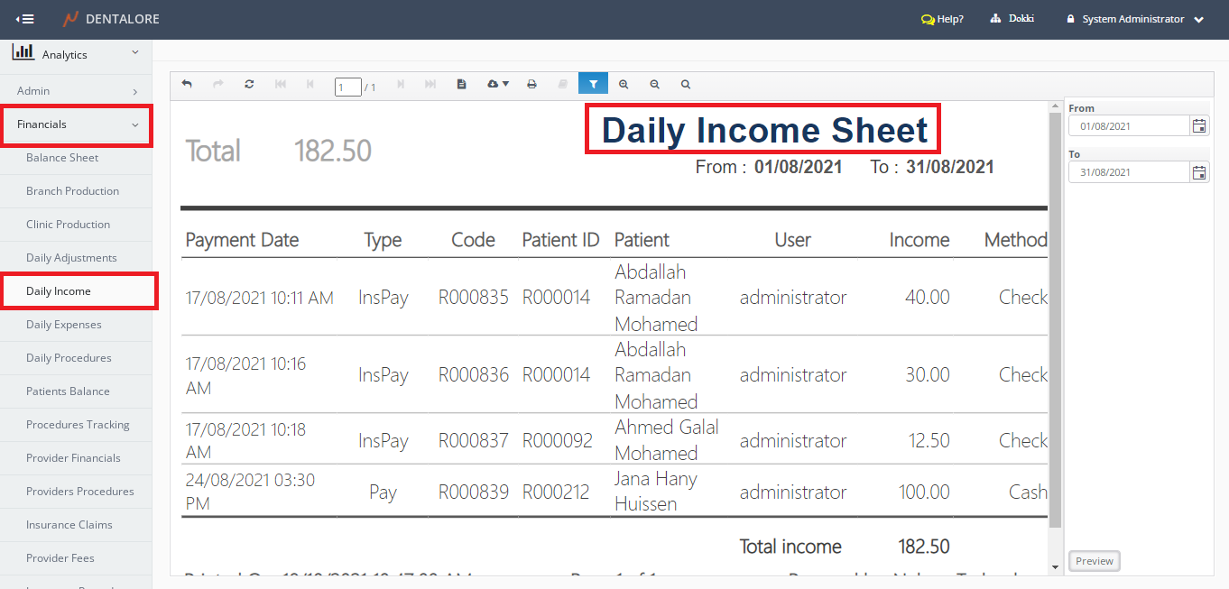Screen dimensions: 1229x589
Task: Click the print report icon
Action: coord(531,84)
